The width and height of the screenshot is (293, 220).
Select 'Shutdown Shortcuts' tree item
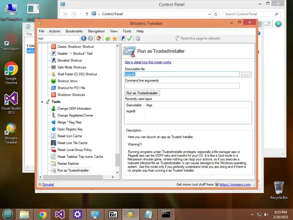pos(71,95)
